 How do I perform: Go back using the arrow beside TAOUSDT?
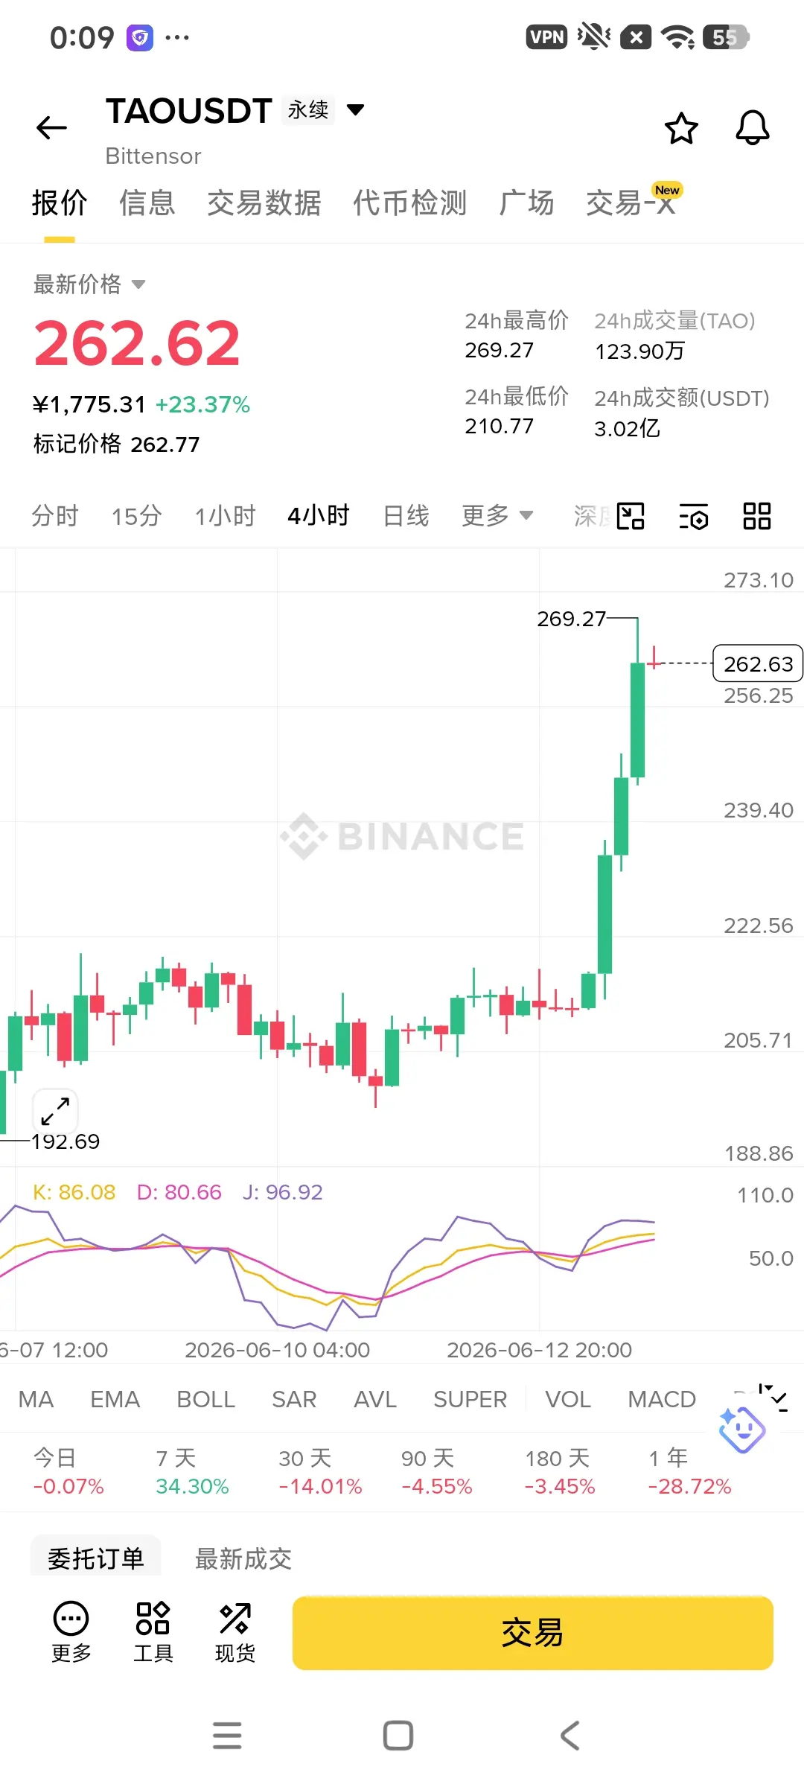click(x=51, y=127)
